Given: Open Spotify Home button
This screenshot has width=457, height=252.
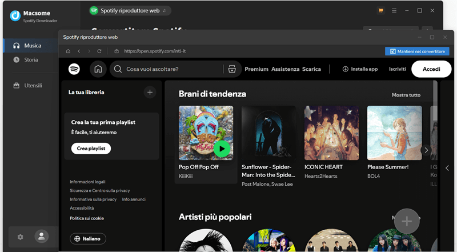Looking at the screenshot, I should (x=98, y=69).
